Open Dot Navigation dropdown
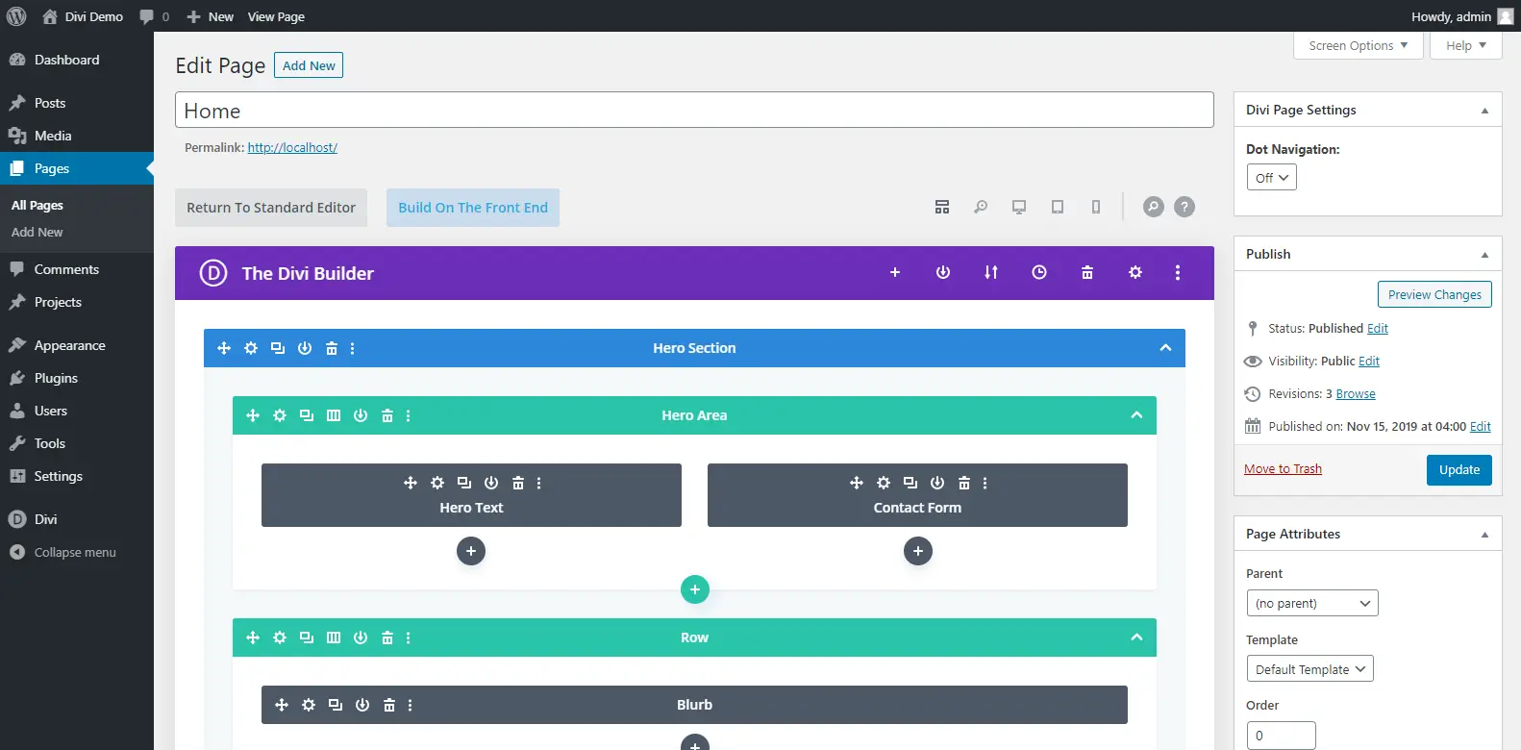Image resolution: width=1521 pixels, height=750 pixels. 1271,178
